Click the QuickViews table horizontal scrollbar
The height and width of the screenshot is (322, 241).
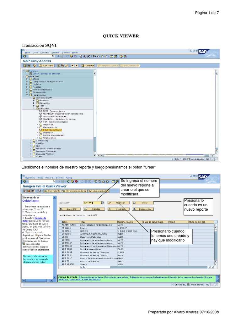pos(147,267)
